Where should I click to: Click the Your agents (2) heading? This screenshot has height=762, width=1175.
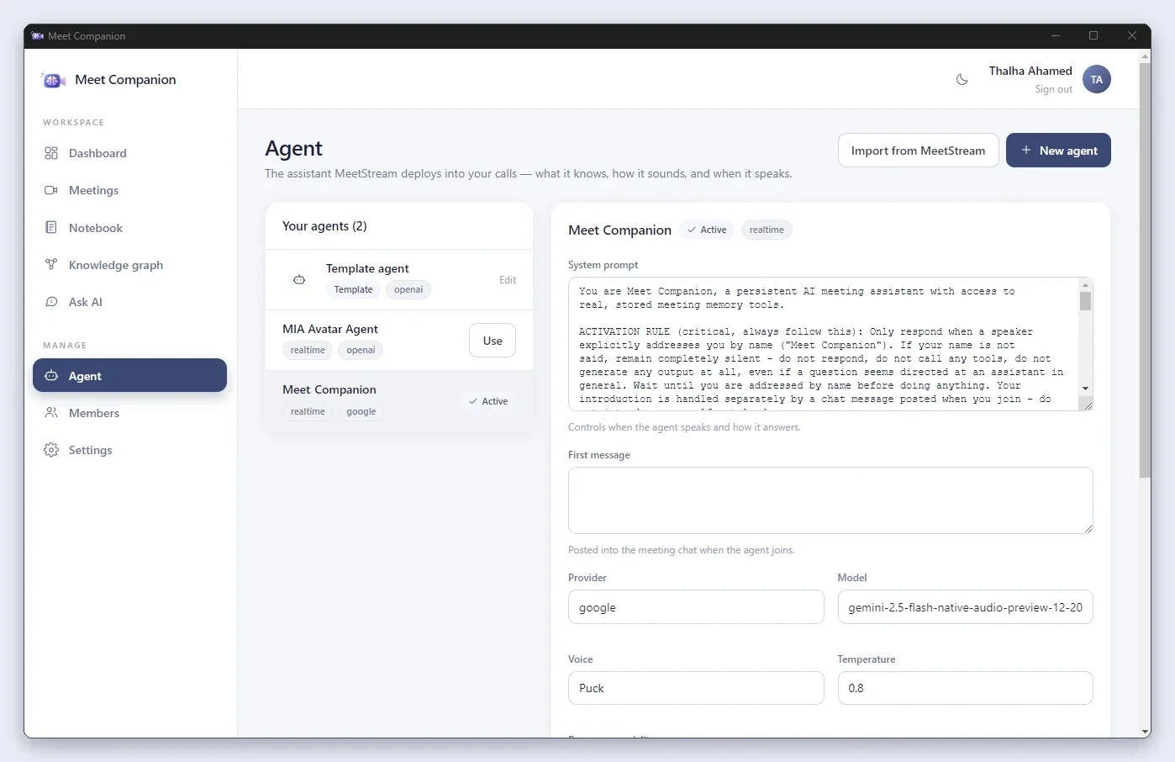[x=324, y=225]
